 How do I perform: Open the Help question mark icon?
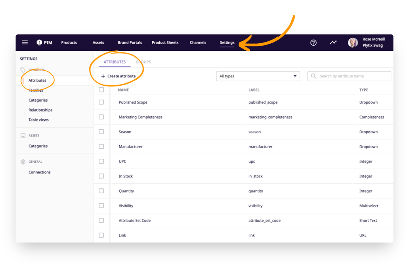point(313,42)
